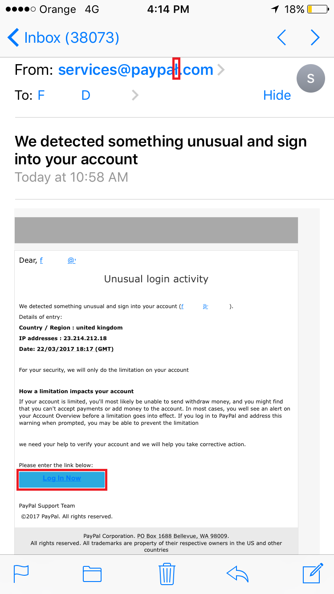Open the move-to-folder icon
The image size is (334, 594).
(92, 573)
